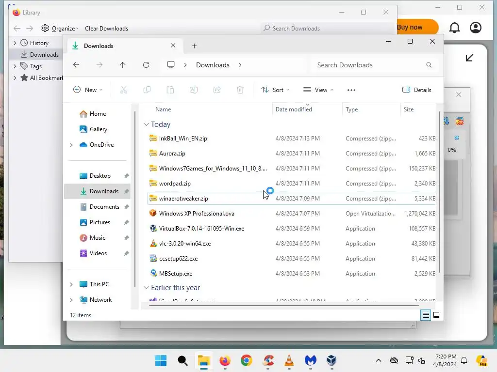
Task: Open Windows Start menu
Action: pos(161,360)
